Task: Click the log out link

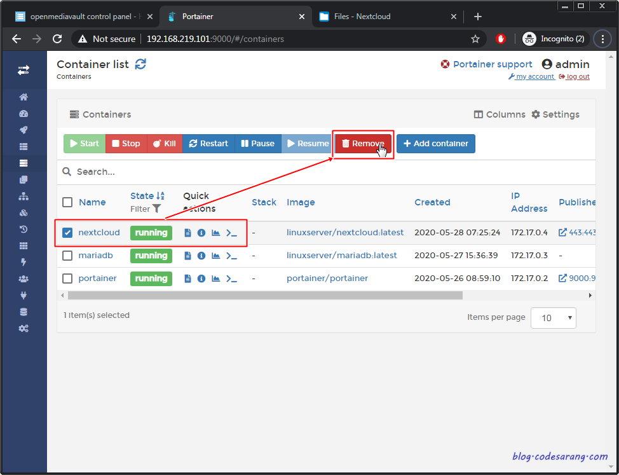Action: pos(575,76)
